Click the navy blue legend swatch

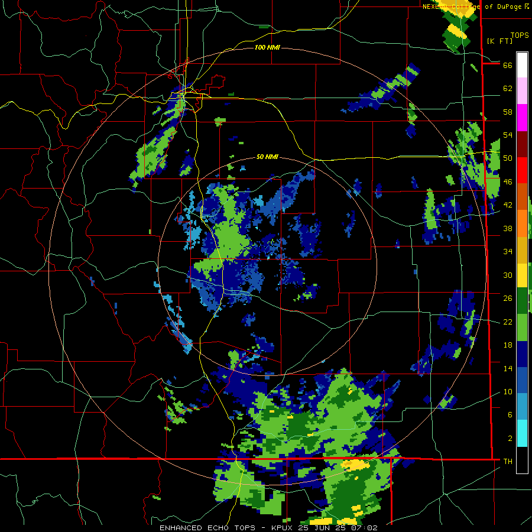pyautogui.click(x=522, y=354)
